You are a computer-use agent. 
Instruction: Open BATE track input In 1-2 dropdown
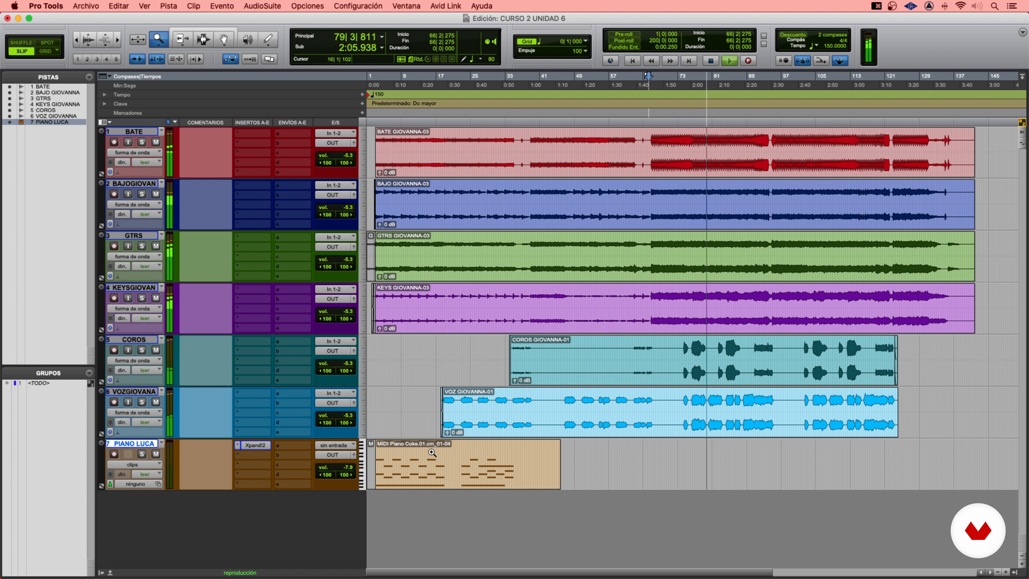(335, 133)
